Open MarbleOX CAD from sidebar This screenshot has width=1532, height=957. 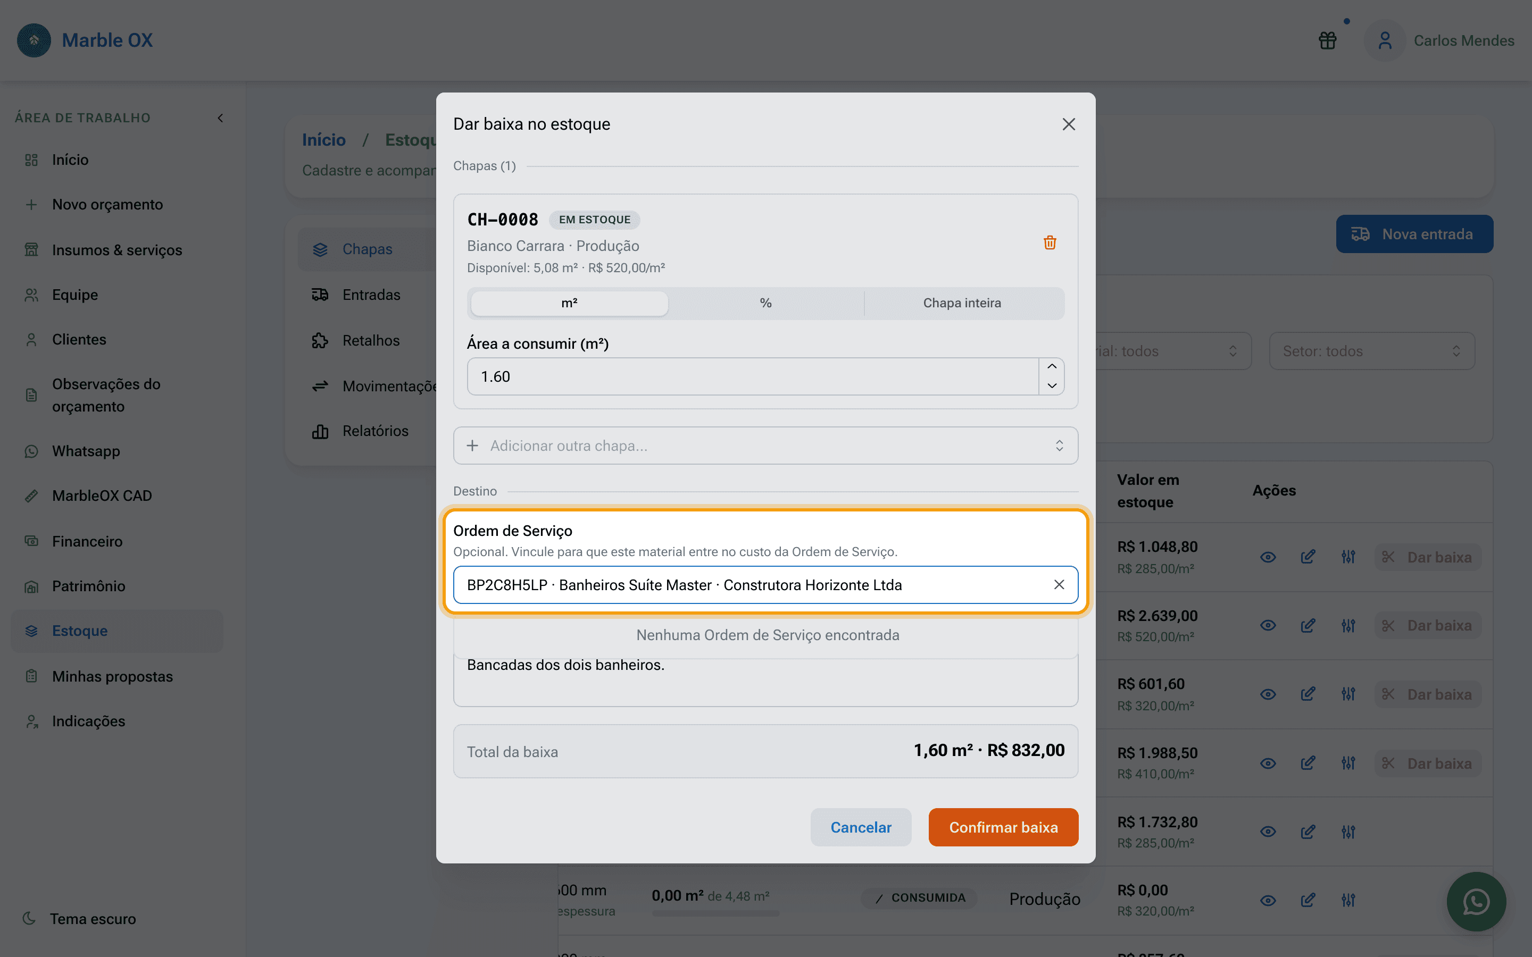117,496
